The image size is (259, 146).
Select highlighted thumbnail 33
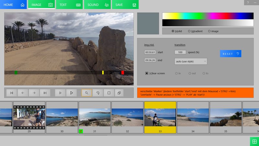(x=160, y=117)
